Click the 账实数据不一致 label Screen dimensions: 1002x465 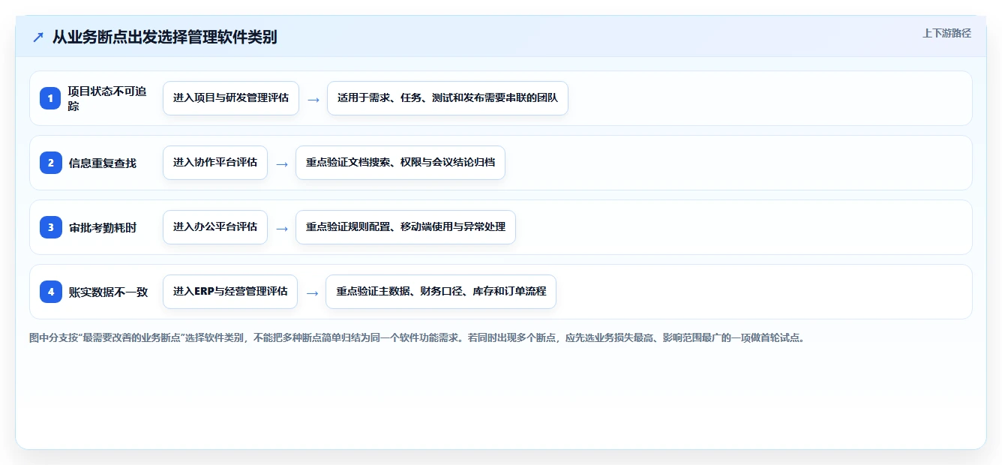click(x=108, y=292)
